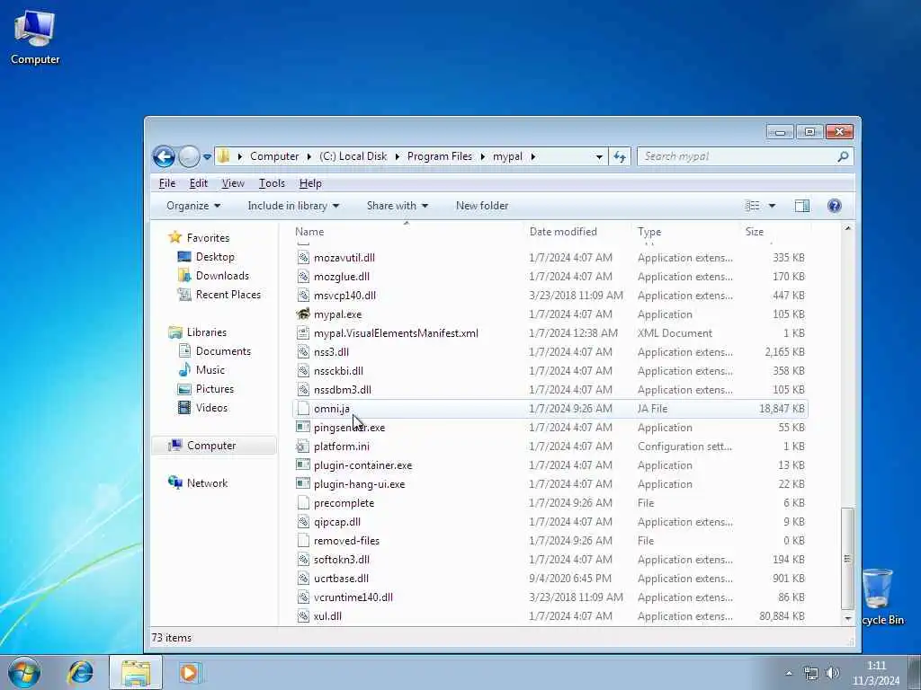The width and height of the screenshot is (921, 690).
Task: Open the Edit menu
Action: click(x=199, y=183)
